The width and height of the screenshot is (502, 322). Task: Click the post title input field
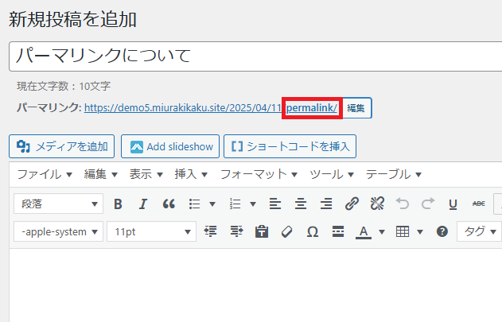[255, 56]
